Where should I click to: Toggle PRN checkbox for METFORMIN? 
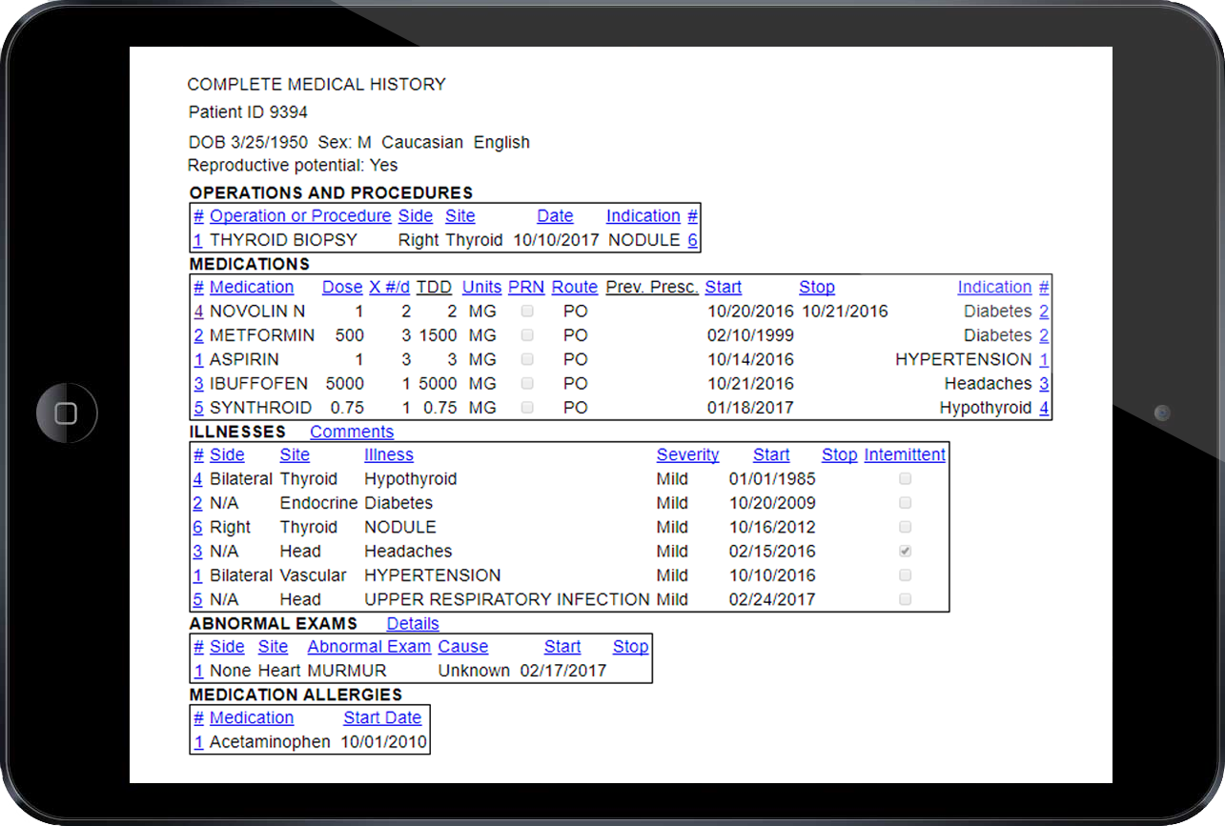(527, 335)
